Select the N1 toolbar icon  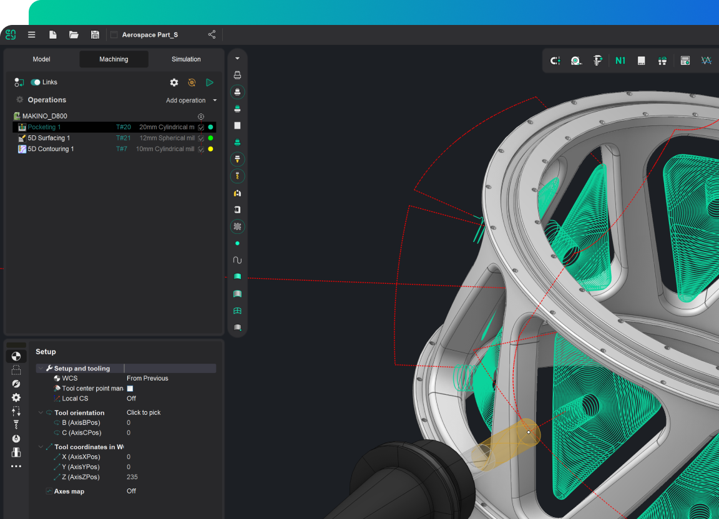click(620, 61)
